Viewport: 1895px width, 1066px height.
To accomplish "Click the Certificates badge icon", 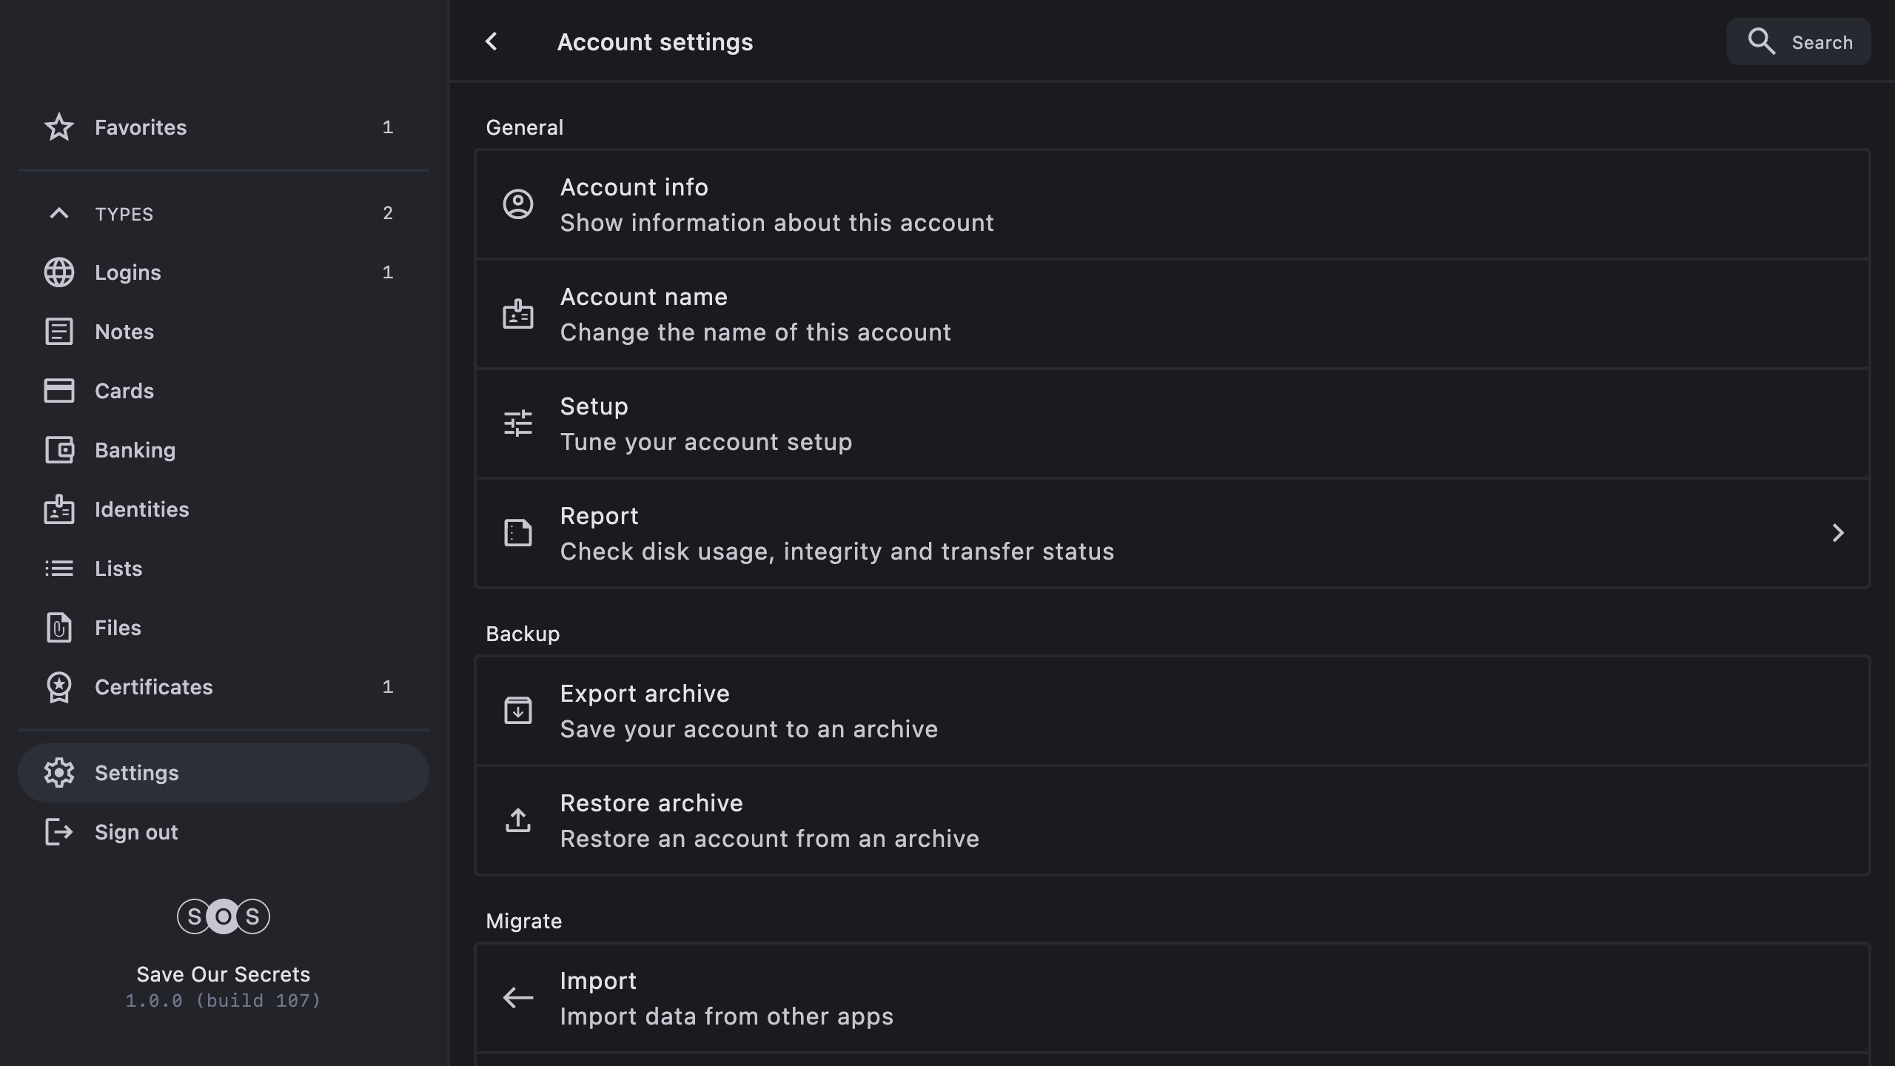I will click(59, 687).
